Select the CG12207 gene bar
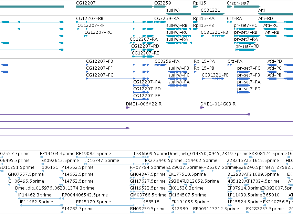This screenshot has height=214, width=293. coord(115,7)
